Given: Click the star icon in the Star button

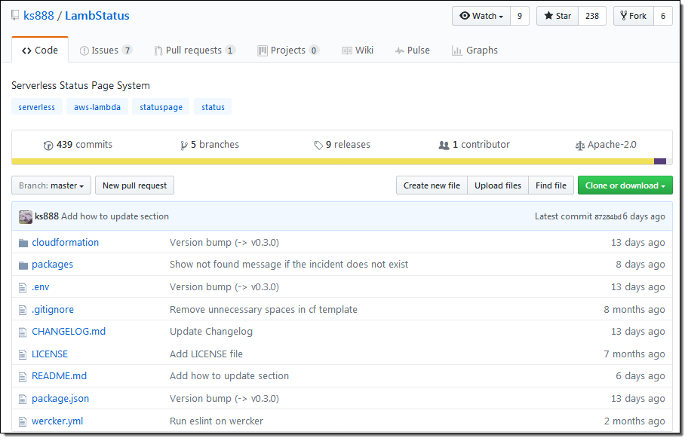Looking at the screenshot, I should click(548, 16).
